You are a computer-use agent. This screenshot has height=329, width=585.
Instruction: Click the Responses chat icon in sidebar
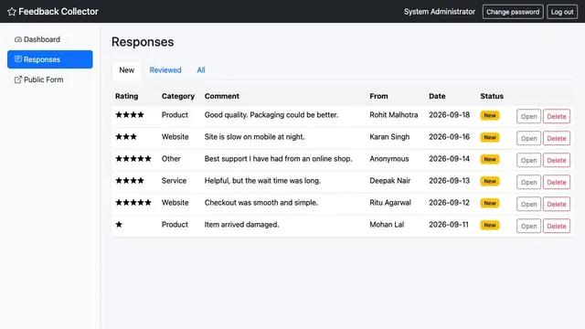(18, 58)
